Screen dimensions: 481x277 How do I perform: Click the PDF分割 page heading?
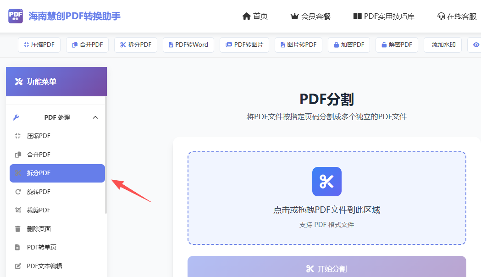pos(326,99)
